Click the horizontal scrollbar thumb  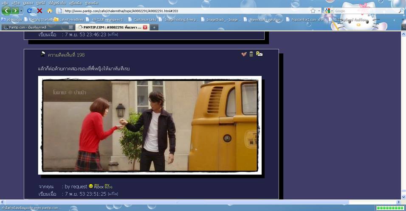click(x=177, y=202)
